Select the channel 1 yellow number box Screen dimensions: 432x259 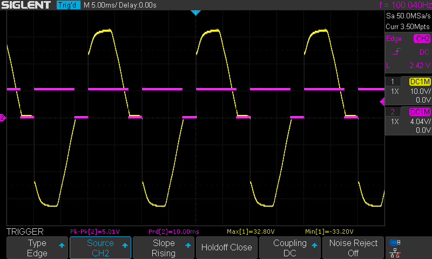[x=393, y=81]
